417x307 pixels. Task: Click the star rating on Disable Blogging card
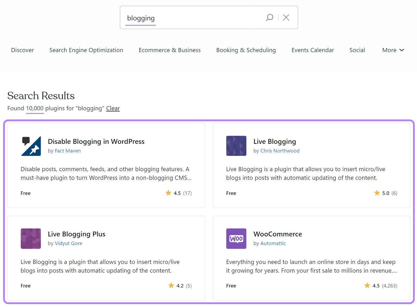168,193
